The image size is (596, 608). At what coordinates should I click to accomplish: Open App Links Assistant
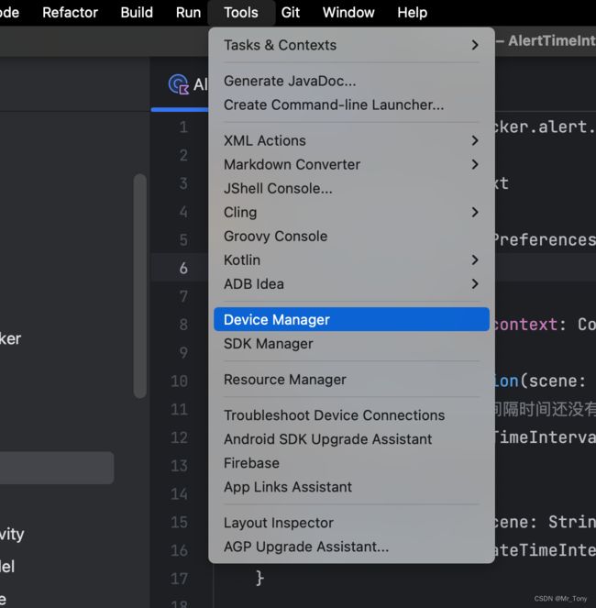pyautogui.click(x=351, y=487)
